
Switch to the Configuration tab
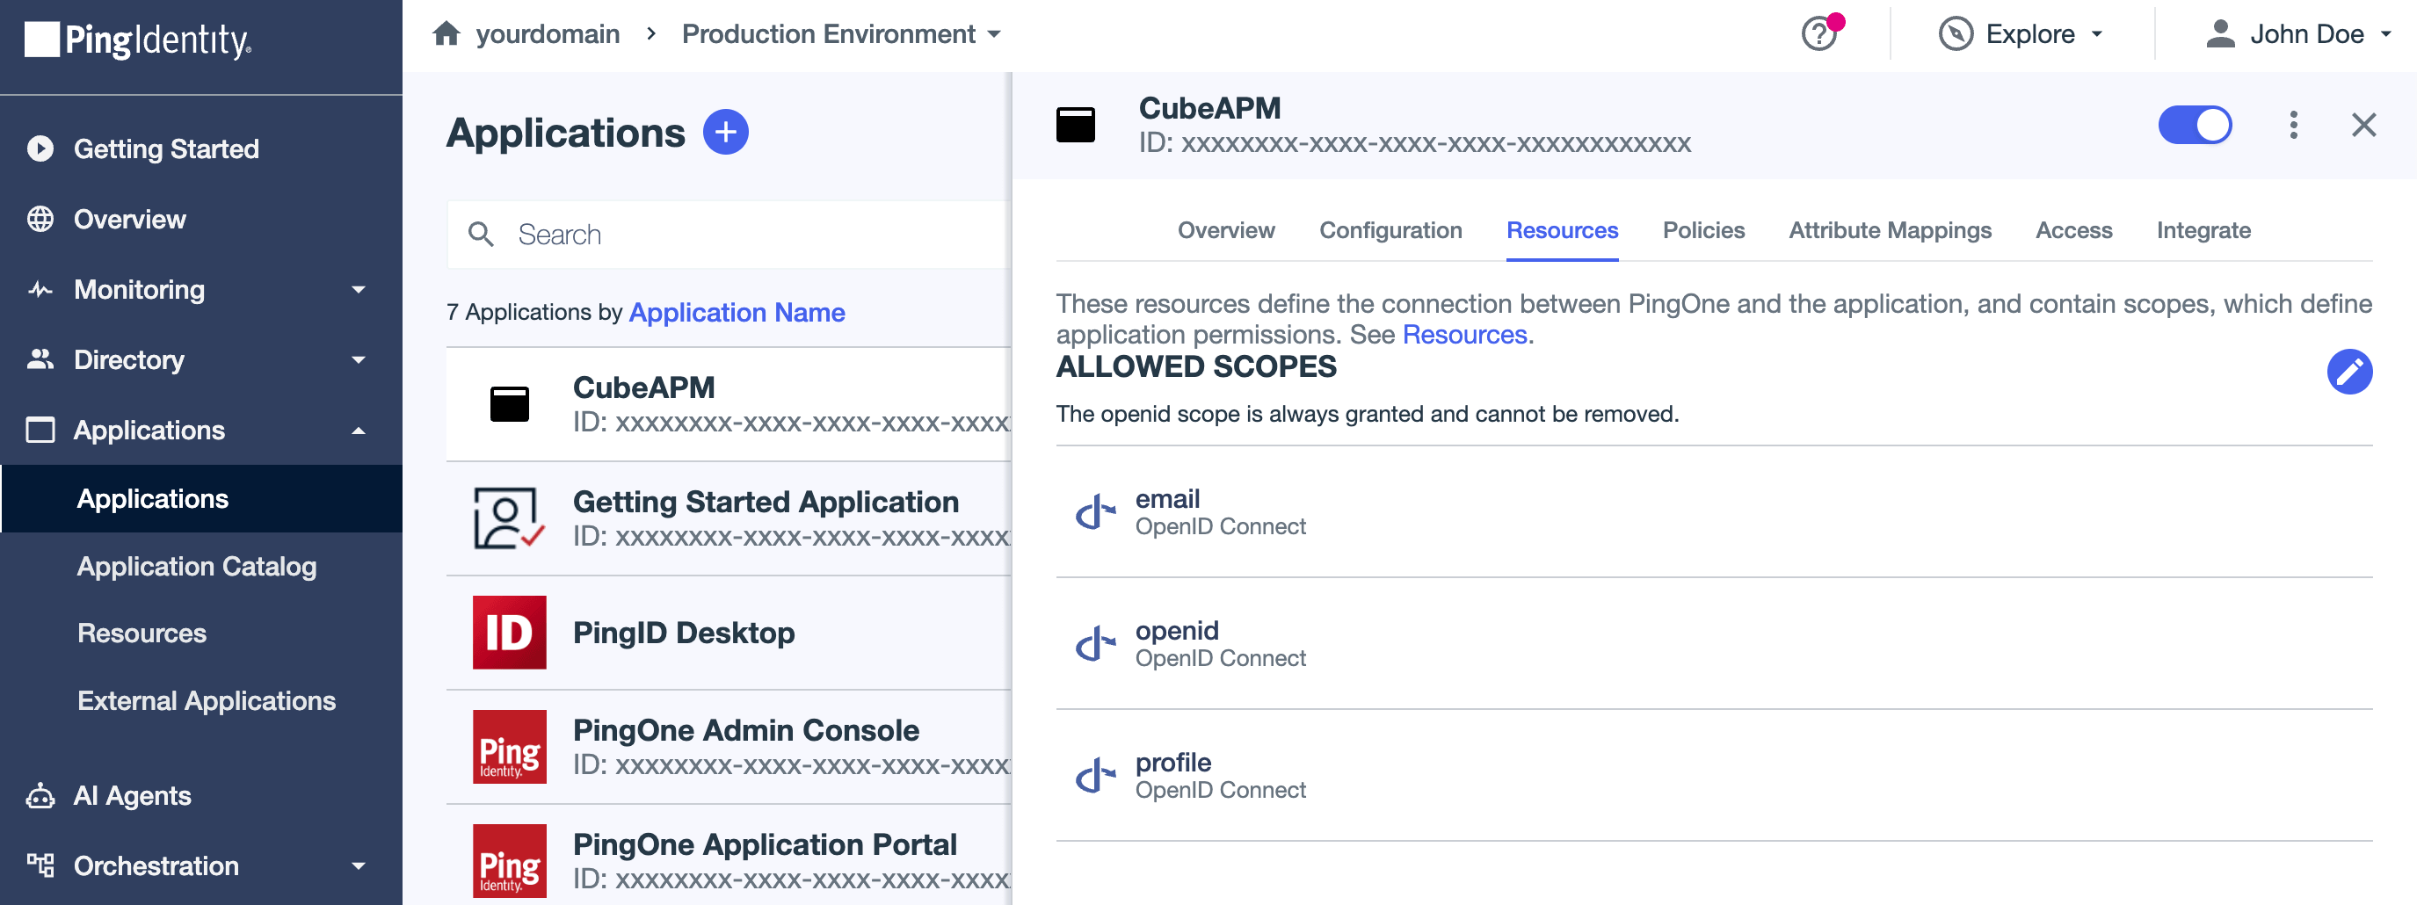coord(1390,231)
